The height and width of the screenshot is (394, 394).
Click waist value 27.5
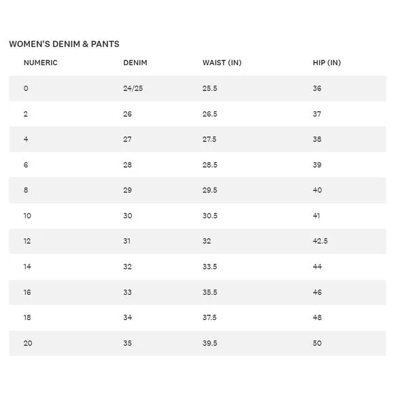tap(209, 139)
